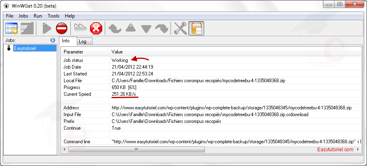Click the red X Stop All icon

96,29
